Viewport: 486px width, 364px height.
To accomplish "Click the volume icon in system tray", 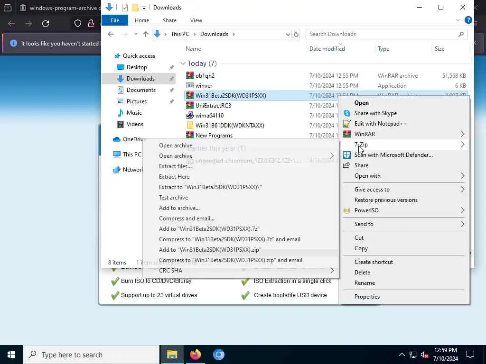I will coord(424,355).
